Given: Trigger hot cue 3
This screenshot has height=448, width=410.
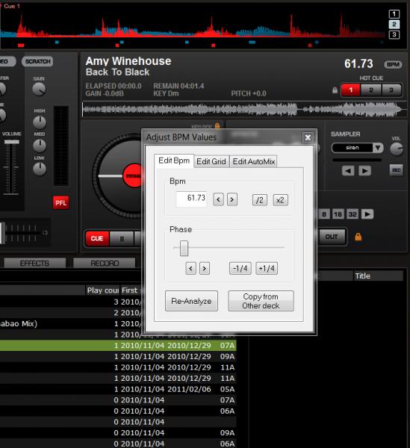Looking at the screenshot, I should (x=391, y=90).
